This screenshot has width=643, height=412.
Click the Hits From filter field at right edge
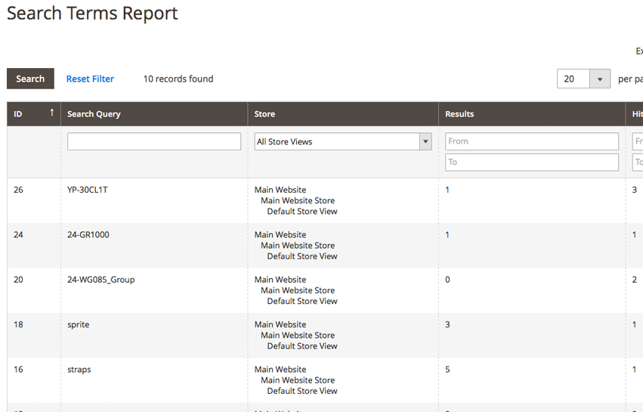coord(638,141)
